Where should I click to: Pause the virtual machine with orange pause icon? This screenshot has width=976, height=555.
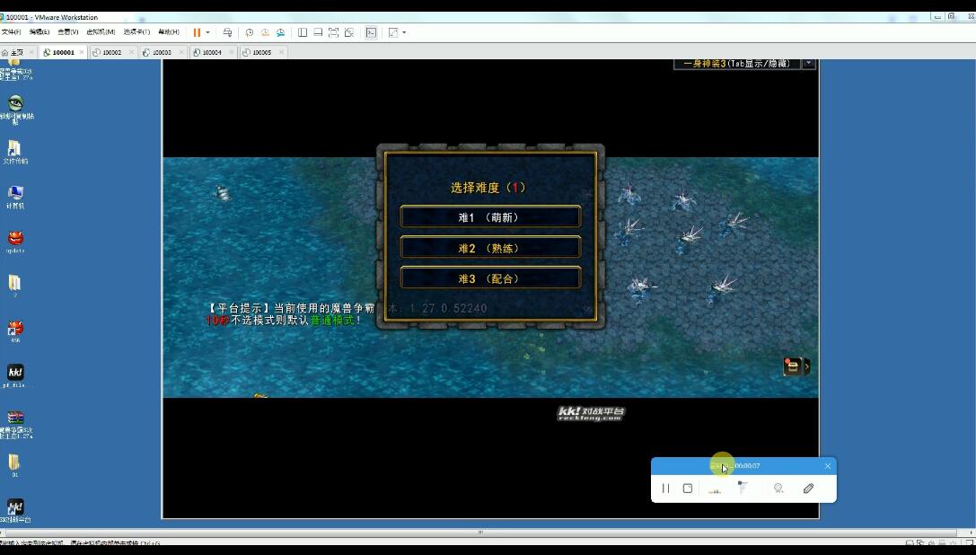(x=197, y=32)
